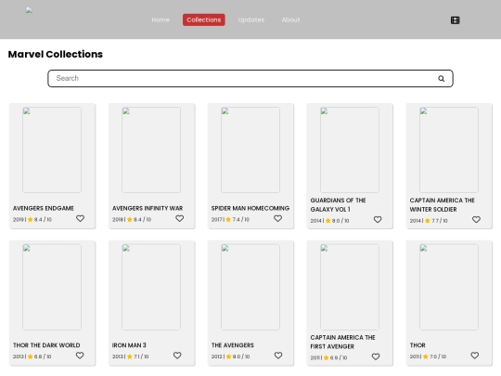Open Thor The Dark World poster thumbnail

pos(52,287)
